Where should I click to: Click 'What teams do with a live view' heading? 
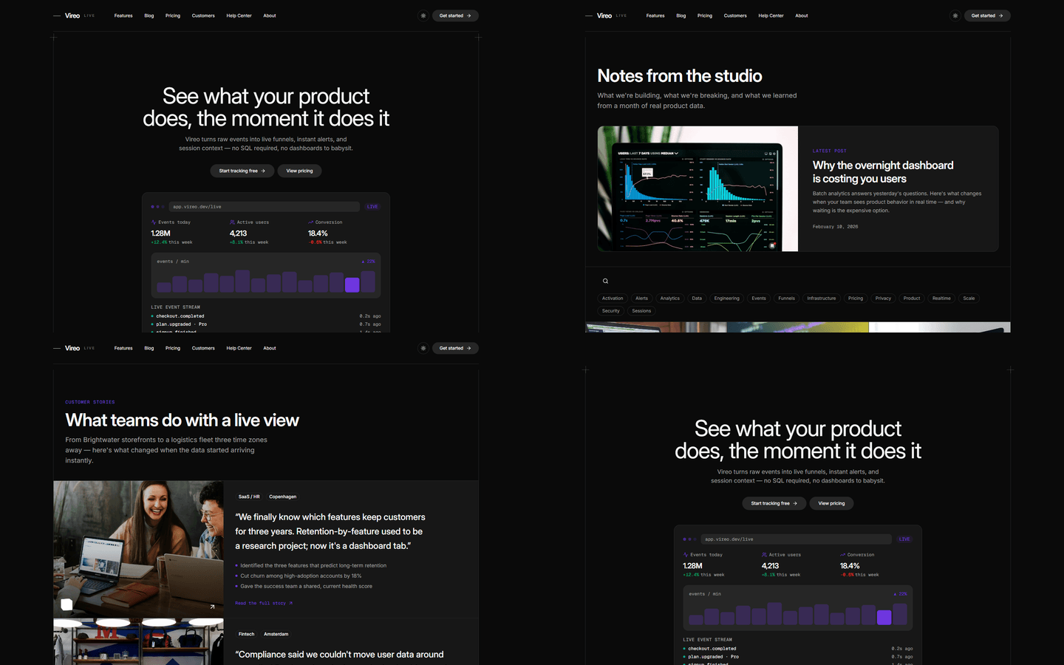[182, 420]
